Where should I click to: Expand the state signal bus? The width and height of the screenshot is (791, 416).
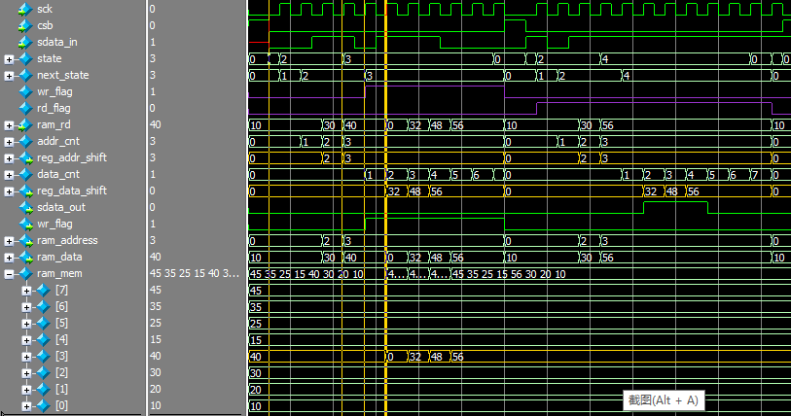click(9, 59)
